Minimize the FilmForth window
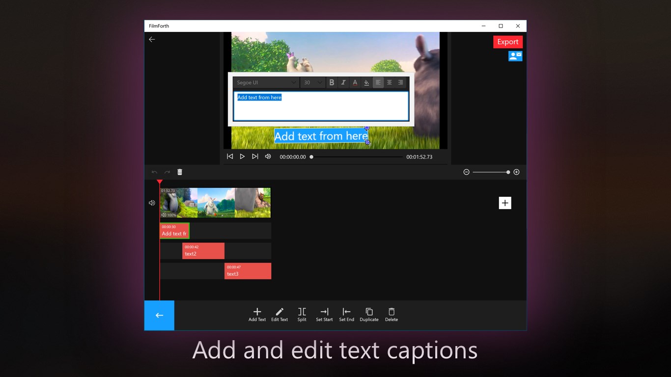671x377 pixels. pos(484,26)
